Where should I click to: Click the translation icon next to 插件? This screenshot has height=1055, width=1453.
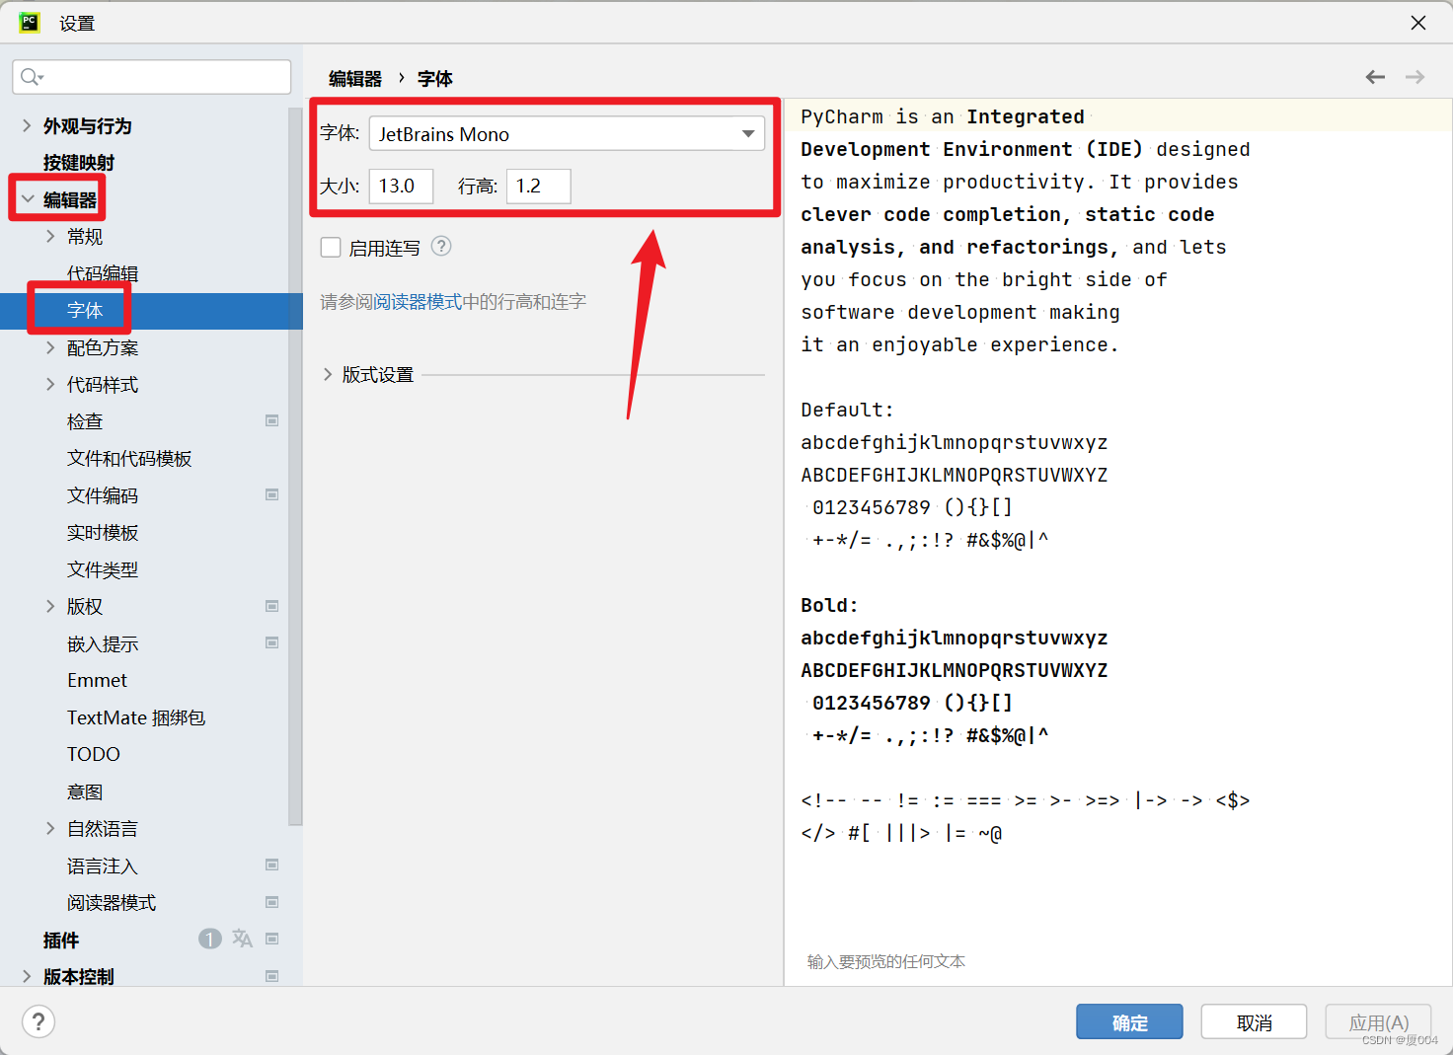pyautogui.click(x=242, y=939)
